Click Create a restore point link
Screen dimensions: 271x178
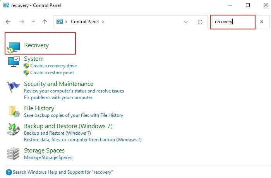pyautogui.click(x=52, y=73)
